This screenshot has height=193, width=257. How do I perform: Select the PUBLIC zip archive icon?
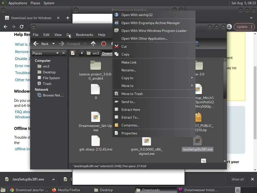pos(198,117)
